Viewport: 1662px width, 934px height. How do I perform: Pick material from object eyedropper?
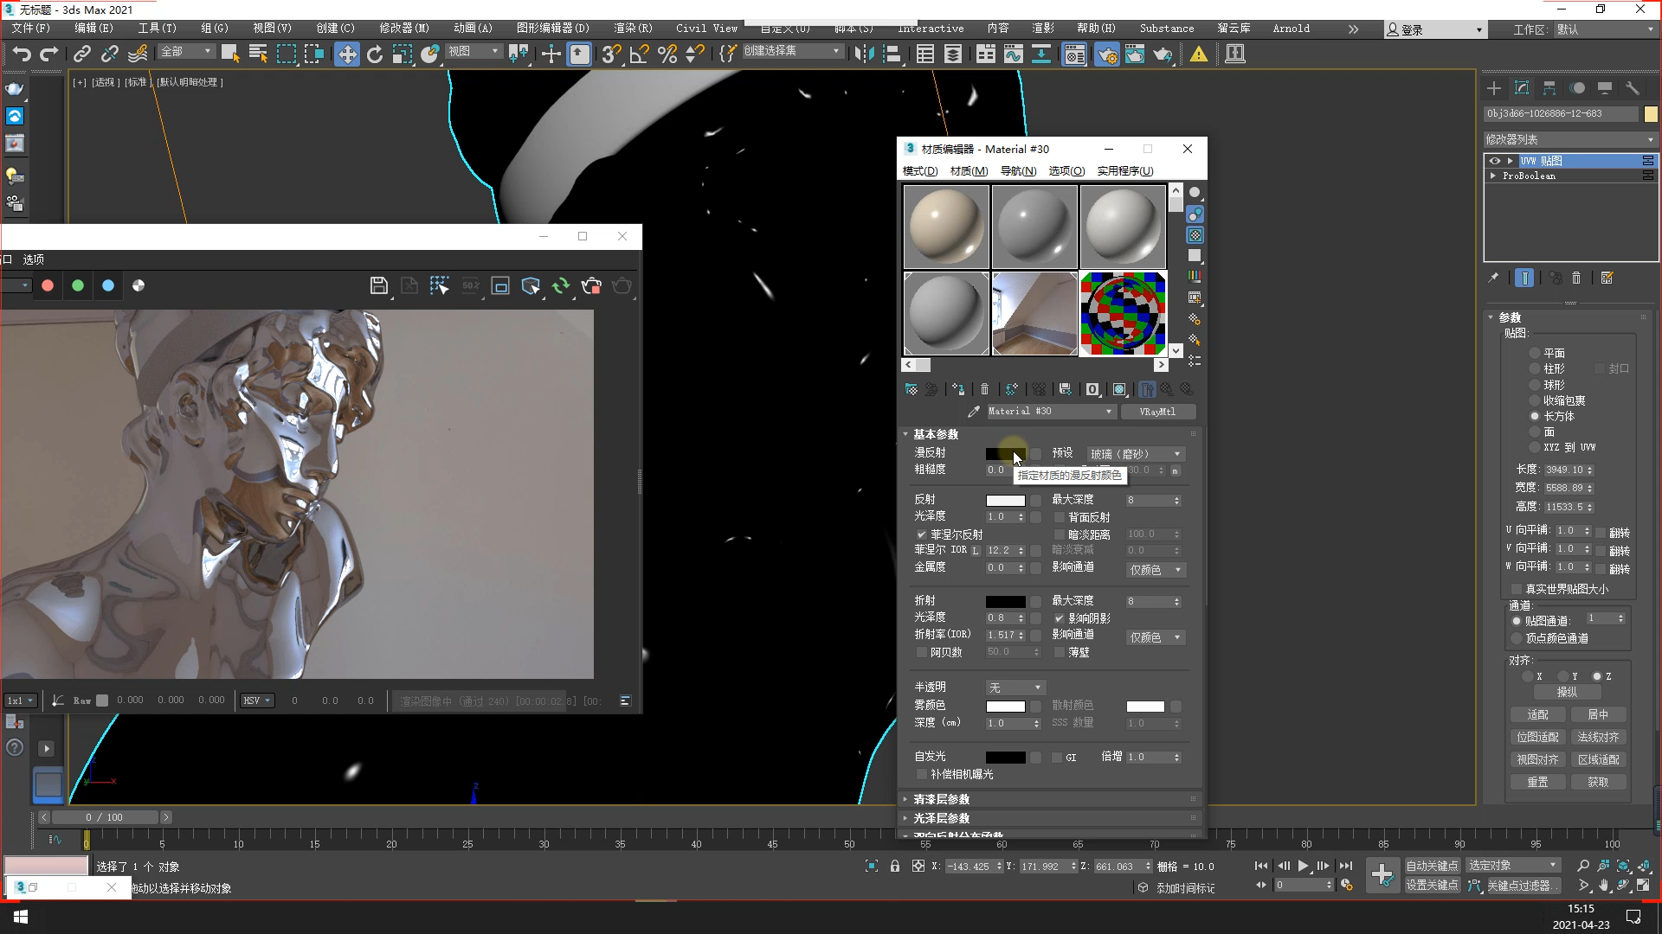974,412
